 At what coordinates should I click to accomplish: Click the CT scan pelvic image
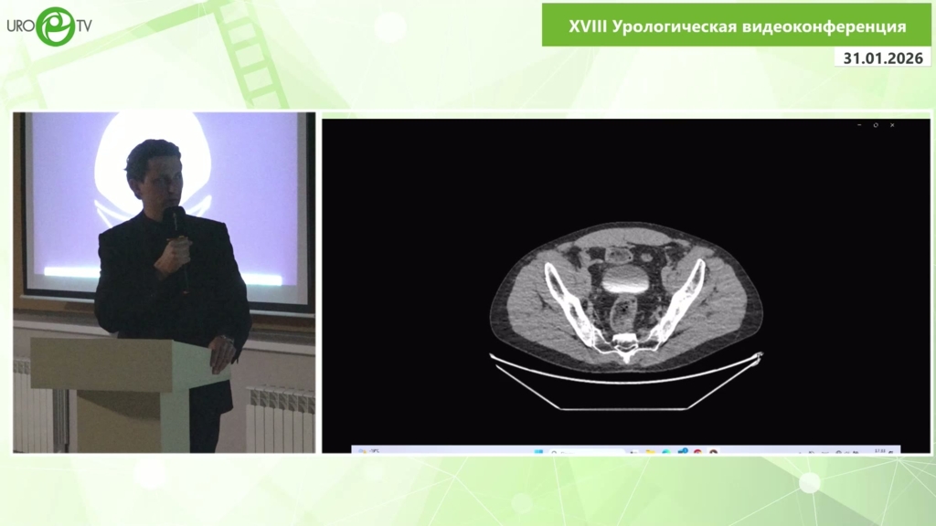(626, 297)
